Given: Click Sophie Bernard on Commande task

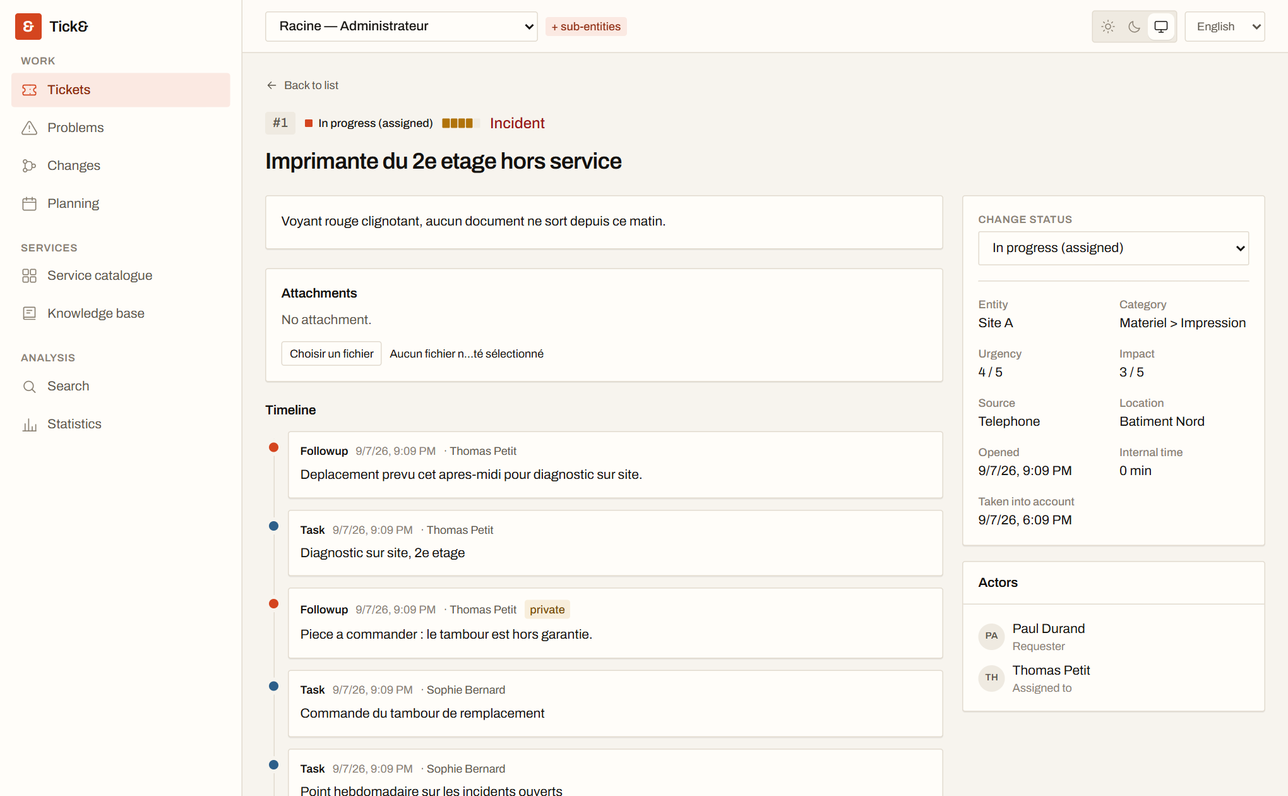Looking at the screenshot, I should 466,690.
